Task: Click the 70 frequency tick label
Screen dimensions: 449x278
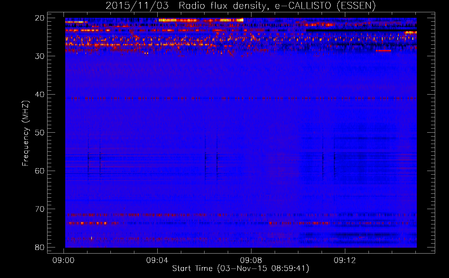Action: pos(40,209)
